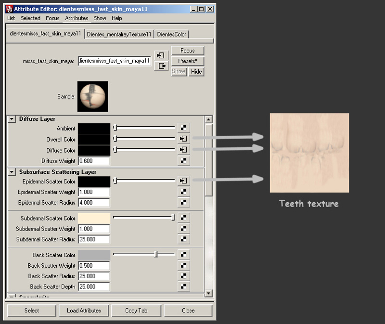Click the Back Scatter Color swatch
The width and height of the screenshot is (385, 324).
coord(94,255)
